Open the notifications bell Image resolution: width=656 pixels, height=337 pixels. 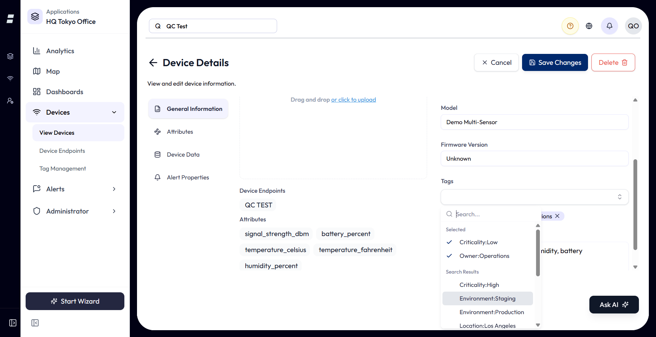tap(609, 26)
